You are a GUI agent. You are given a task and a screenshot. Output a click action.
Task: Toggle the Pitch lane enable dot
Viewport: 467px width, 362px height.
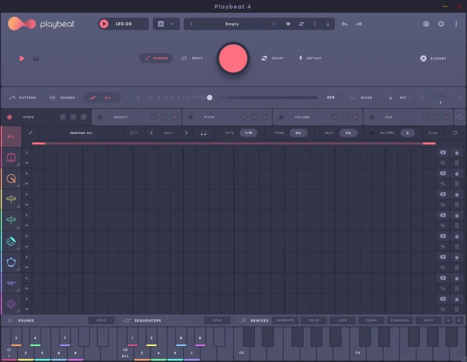[191, 117]
